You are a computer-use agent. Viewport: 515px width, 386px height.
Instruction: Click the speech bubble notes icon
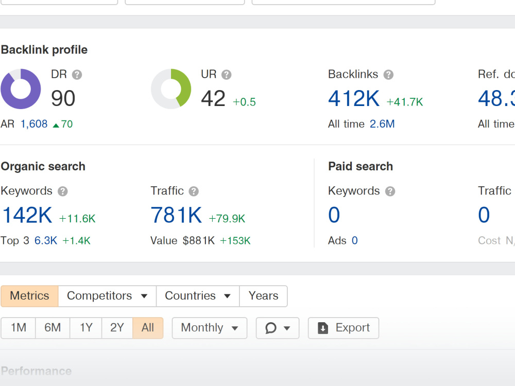[271, 328]
